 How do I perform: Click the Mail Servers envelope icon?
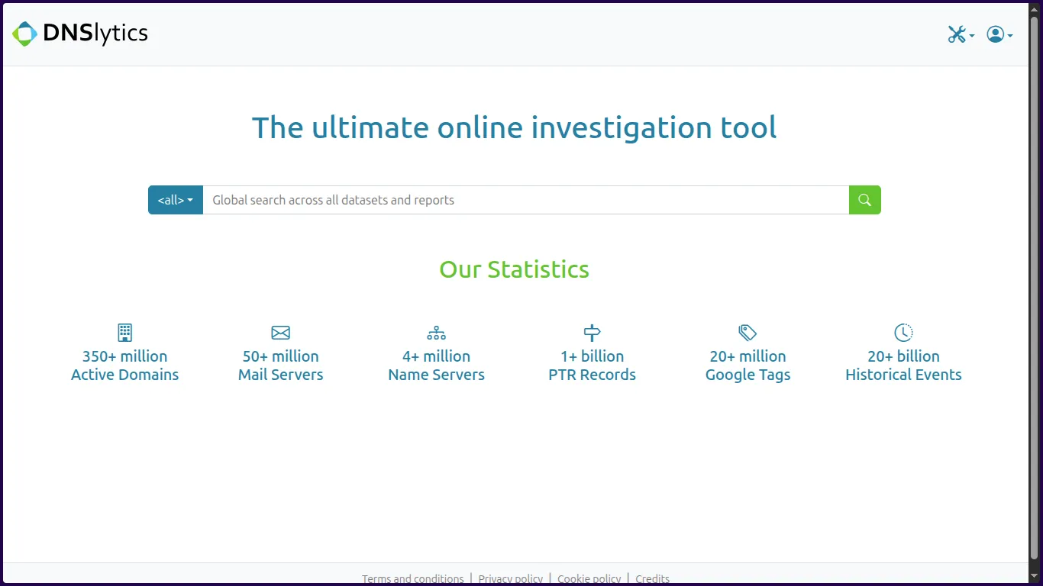pyautogui.click(x=281, y=333)
